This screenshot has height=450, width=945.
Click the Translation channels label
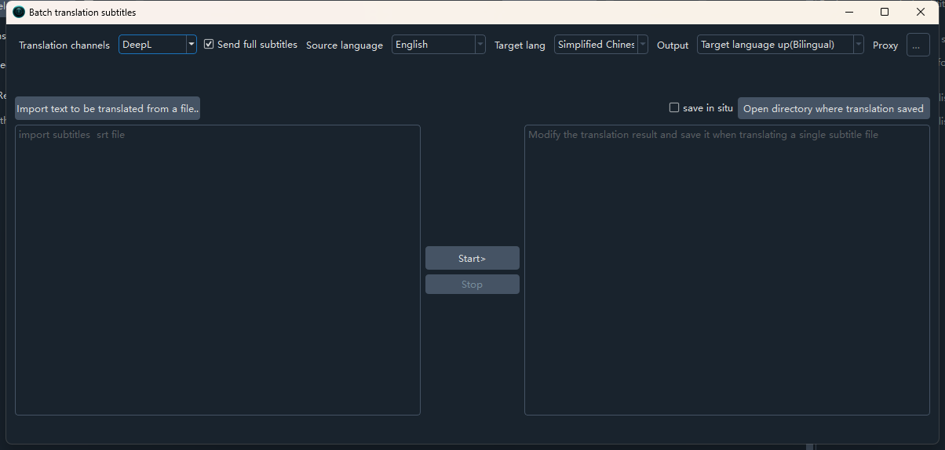64,45
